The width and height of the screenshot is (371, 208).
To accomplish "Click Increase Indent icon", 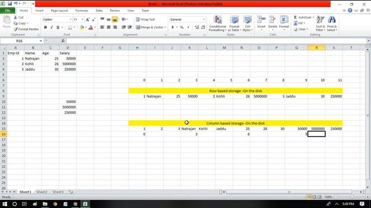I will [130, 27].
